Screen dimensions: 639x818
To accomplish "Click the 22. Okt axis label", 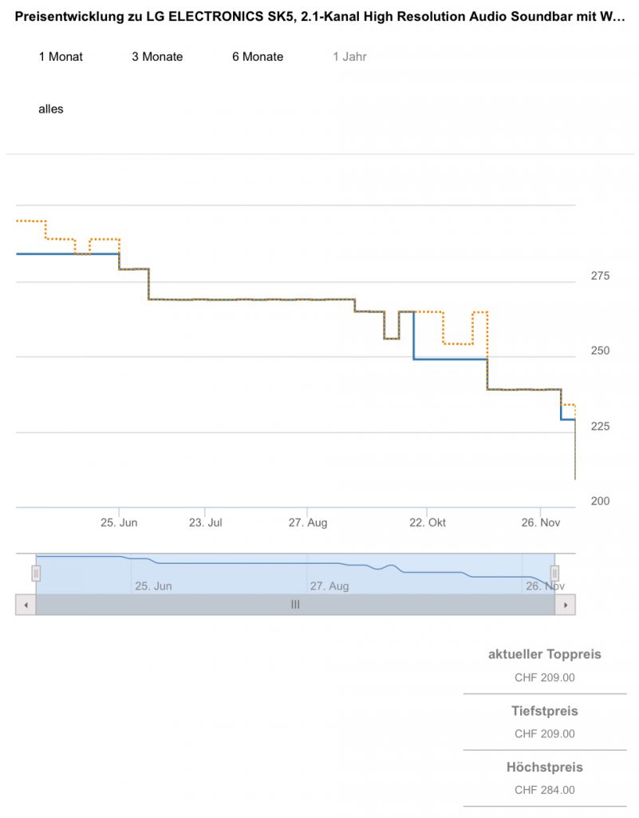I will [428, 522].
